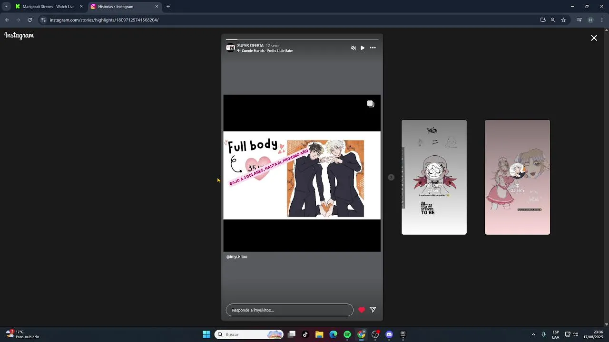Open the weather widget showing 17°C

22,334
